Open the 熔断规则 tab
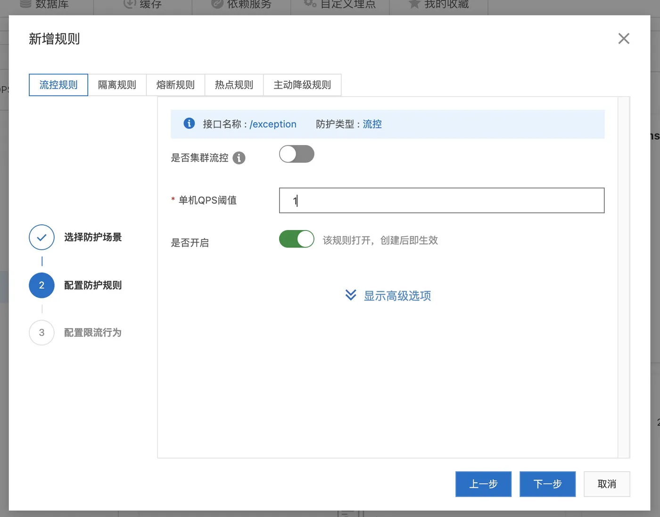The image size is (660, 517). pyautogui.click(x=175, y=85)
